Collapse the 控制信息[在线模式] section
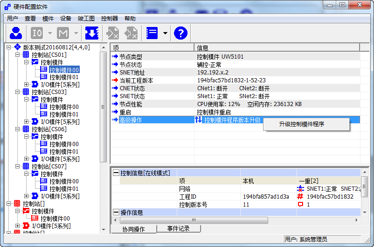Screen dimensions: 374x247 click(x=116, y=173)
